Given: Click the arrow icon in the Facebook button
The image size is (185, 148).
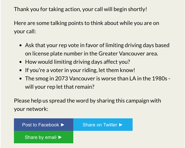Looking at the screenshot, I should click(x=63, y=125).
